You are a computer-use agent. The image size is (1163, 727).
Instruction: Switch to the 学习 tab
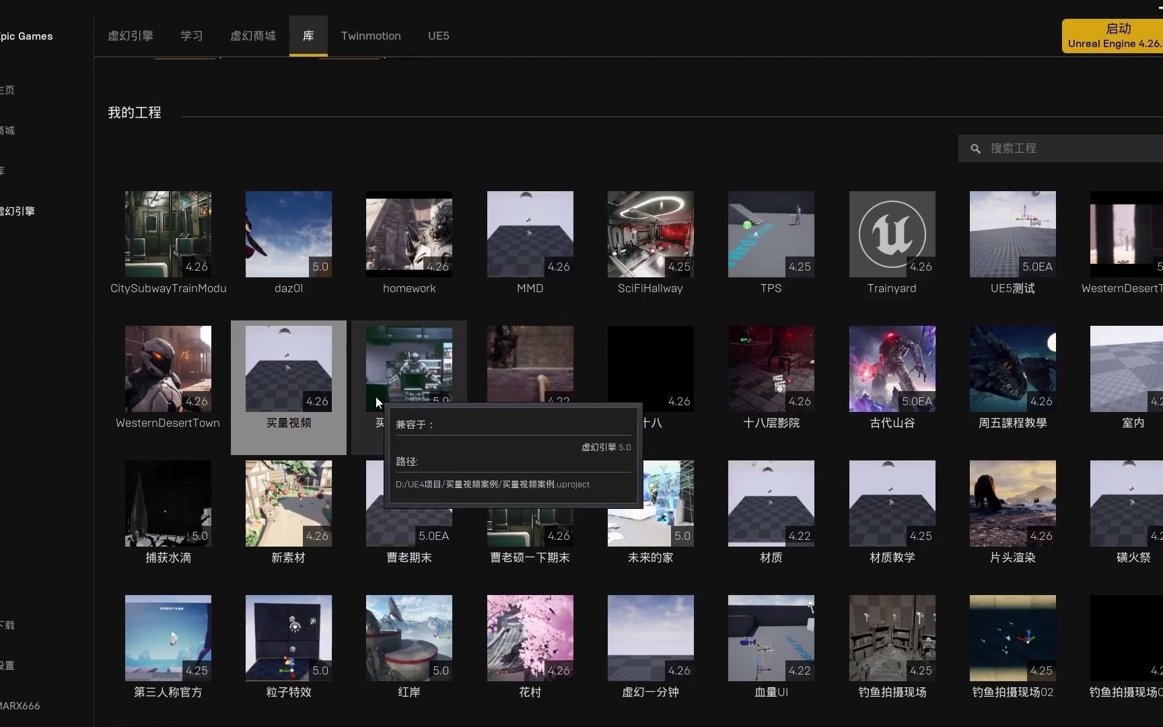192,36
